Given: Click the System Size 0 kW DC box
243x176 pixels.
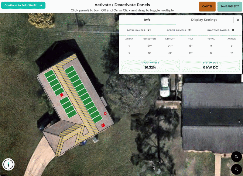Looking at the screenshot, I should [210, 66].
